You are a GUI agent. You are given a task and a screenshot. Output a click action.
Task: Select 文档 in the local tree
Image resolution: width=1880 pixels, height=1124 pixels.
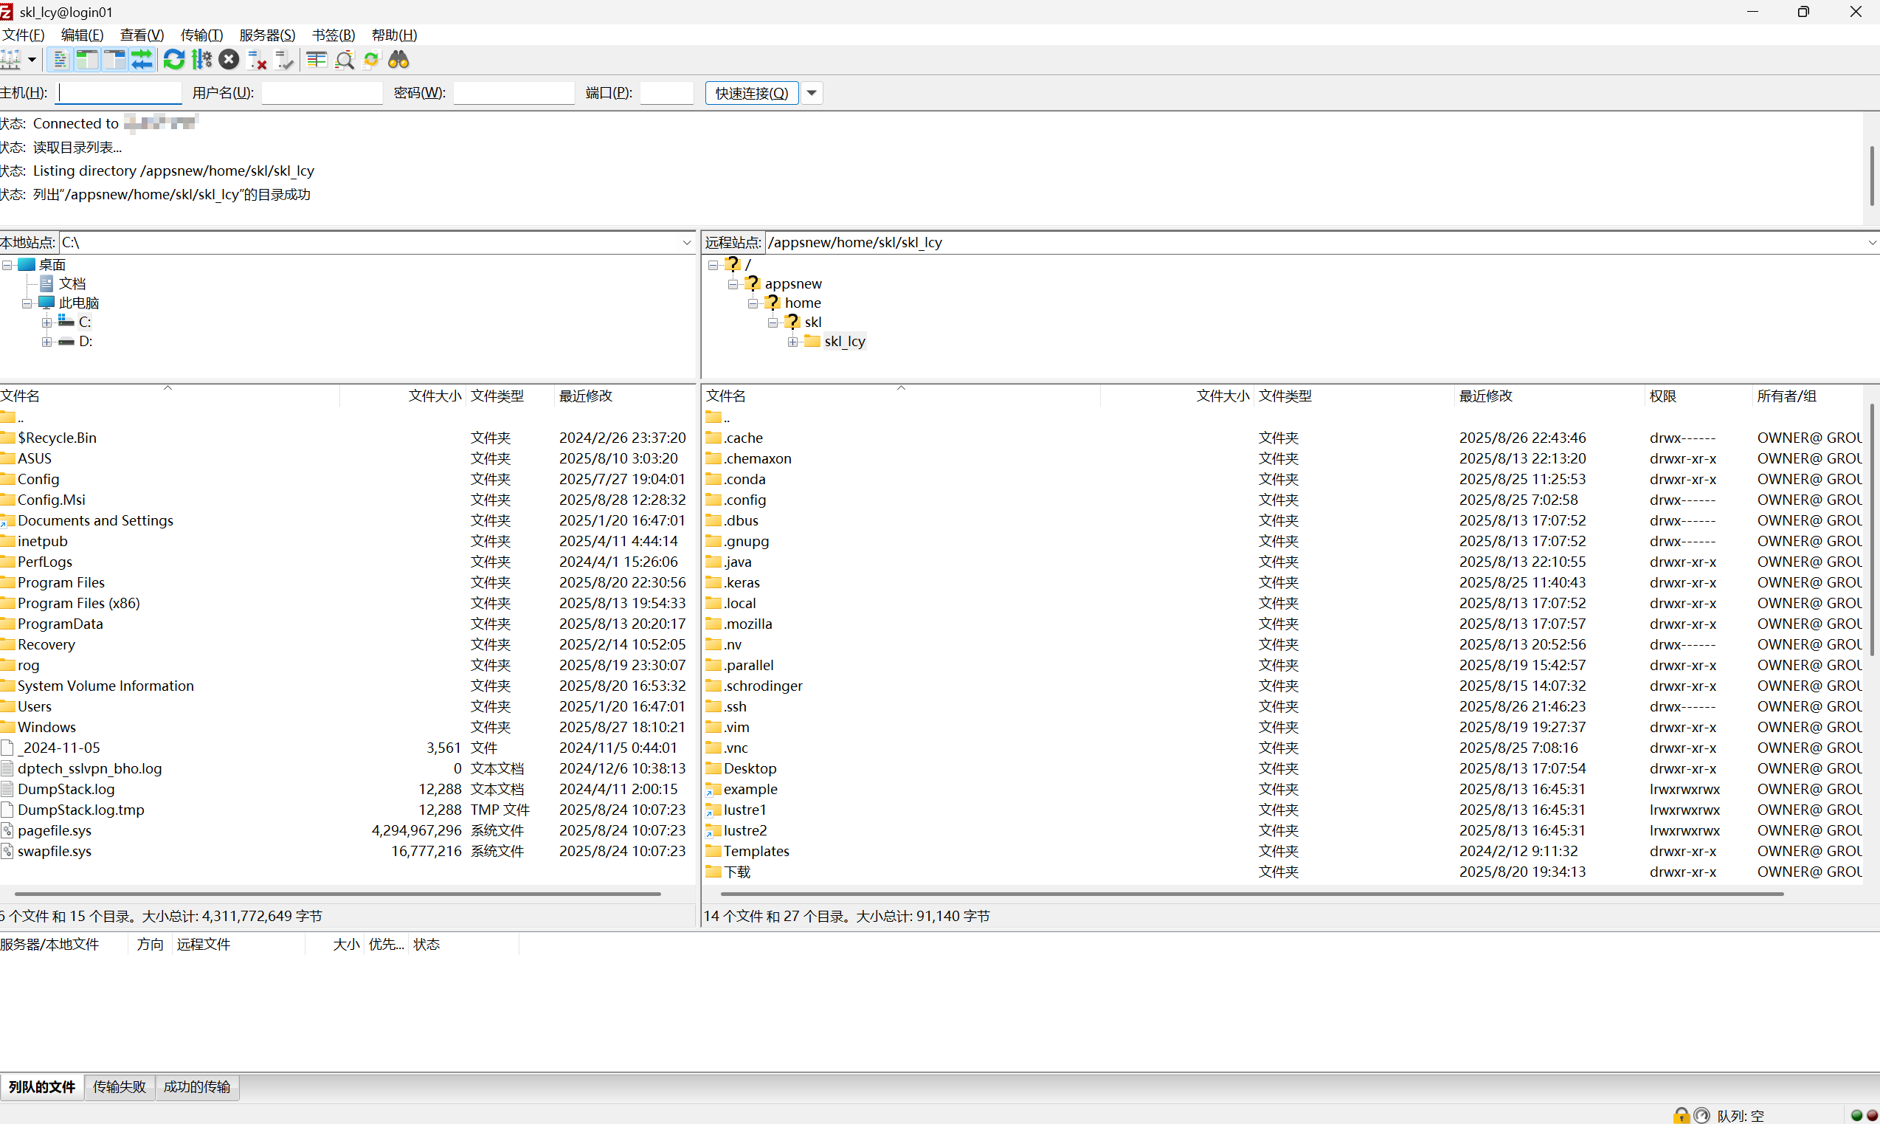pos(72,283)
